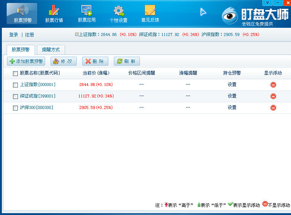
Task: Click 深证成指 ticker in status strip
Action: click(169, 34)
